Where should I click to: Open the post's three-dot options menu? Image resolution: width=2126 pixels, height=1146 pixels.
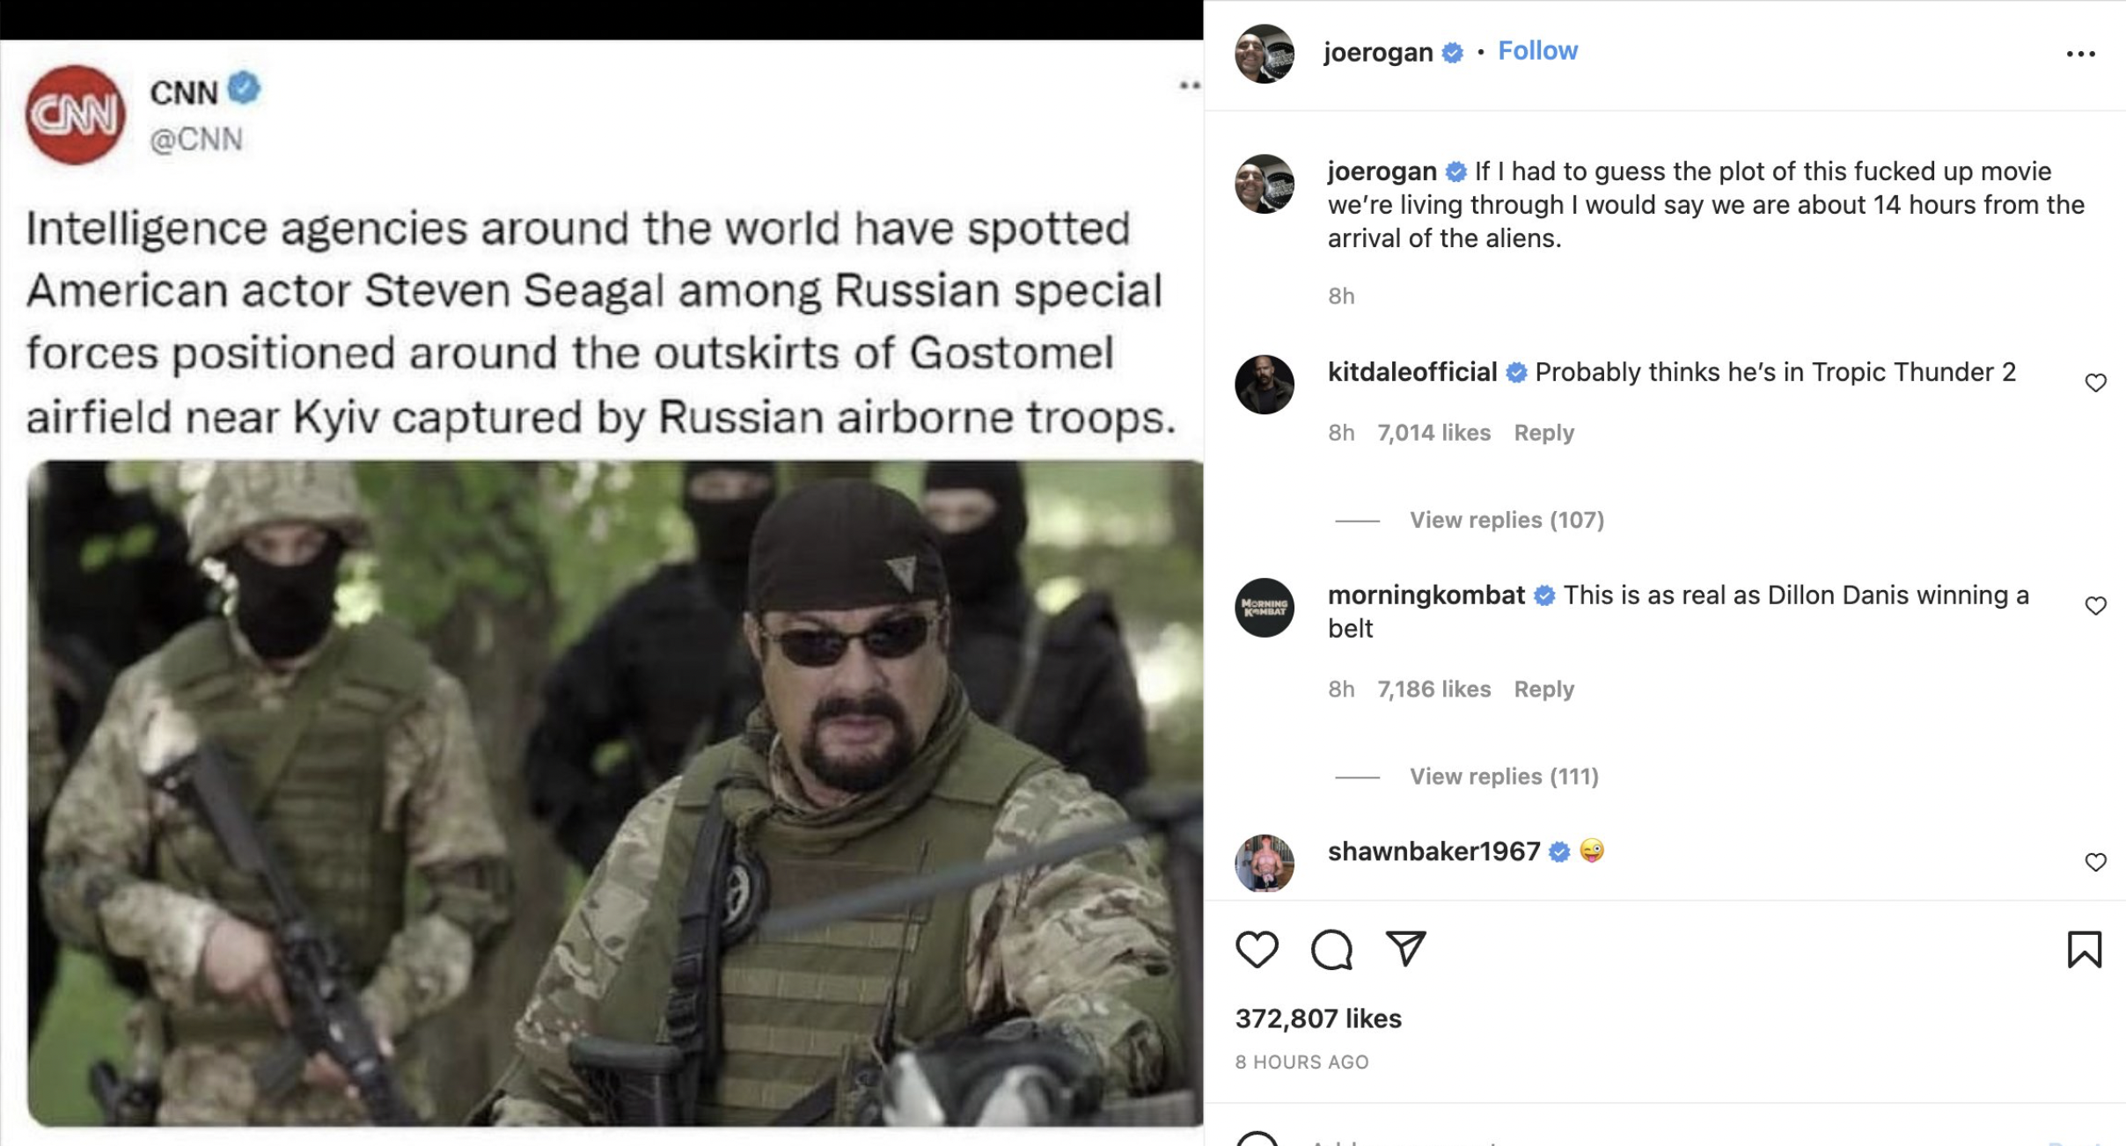pyautogui.click(x=2080, y=55)
